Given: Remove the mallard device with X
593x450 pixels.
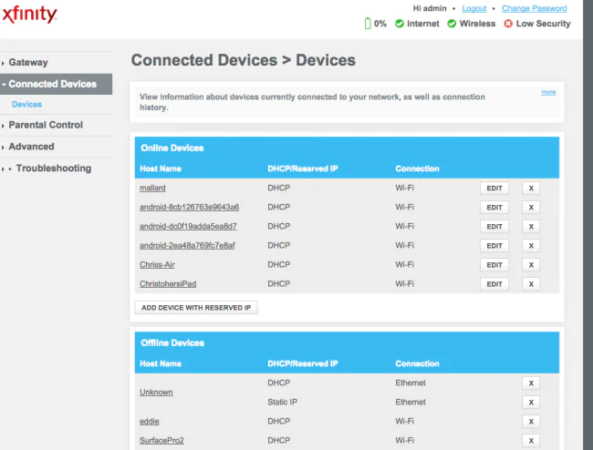Looking at the screenshot, I should tap(530, 189).
